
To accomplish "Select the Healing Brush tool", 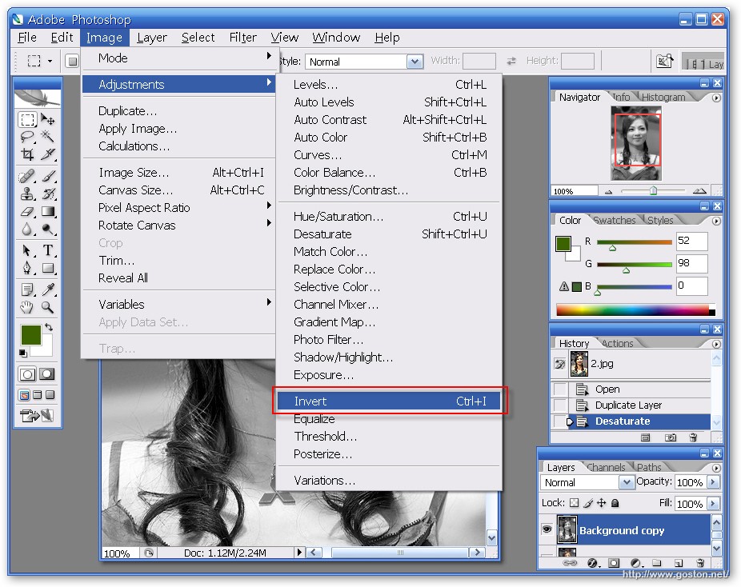I will [x=27, y=176].
